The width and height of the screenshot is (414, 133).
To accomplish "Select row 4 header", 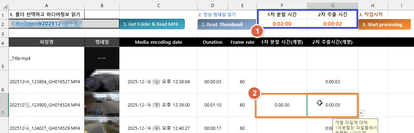I will (x=4, y=42).
